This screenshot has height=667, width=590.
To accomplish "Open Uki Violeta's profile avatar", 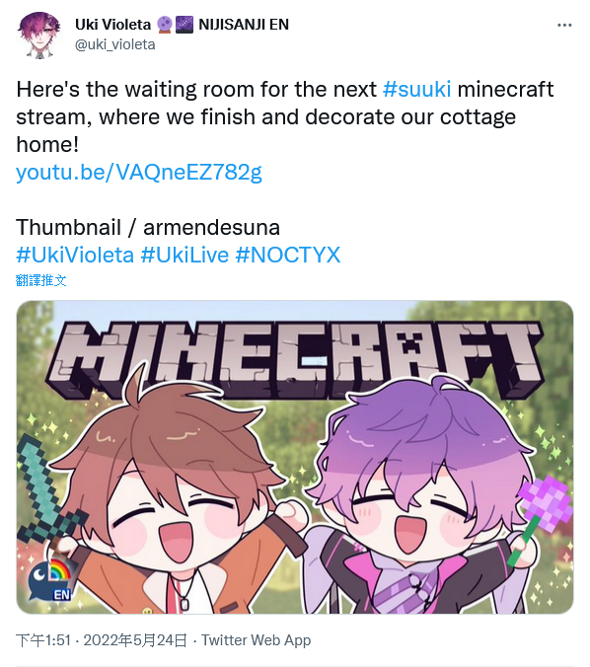I will [39, 35].
